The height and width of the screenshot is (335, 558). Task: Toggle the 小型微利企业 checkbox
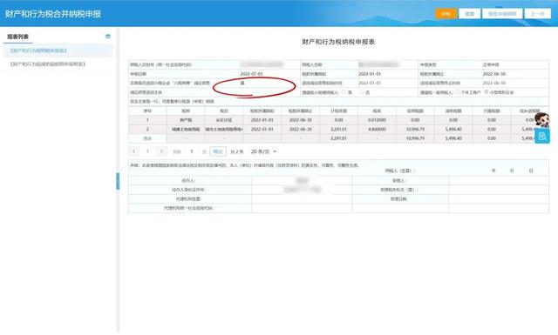pyautogui.click(x=487, y=92)
